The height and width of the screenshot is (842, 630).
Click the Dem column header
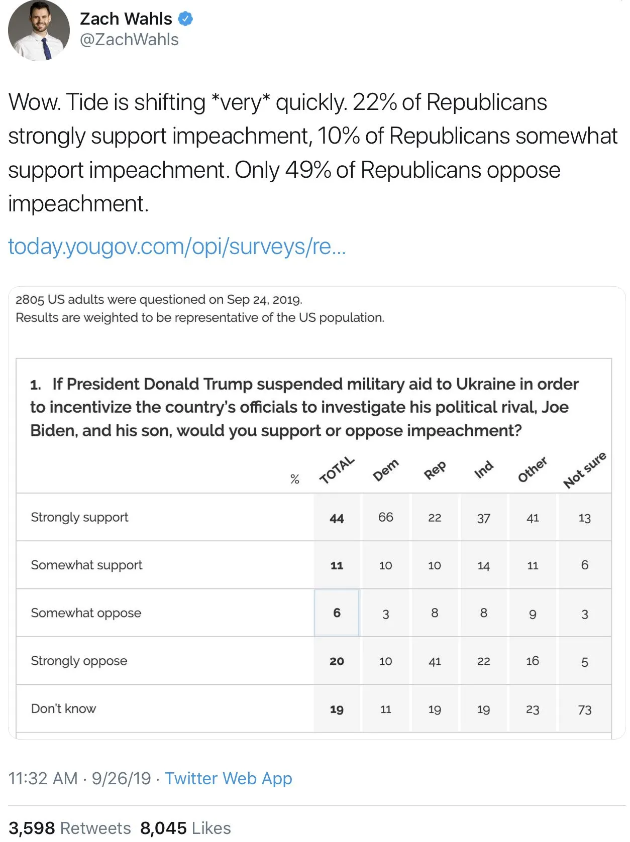point(385,470)
